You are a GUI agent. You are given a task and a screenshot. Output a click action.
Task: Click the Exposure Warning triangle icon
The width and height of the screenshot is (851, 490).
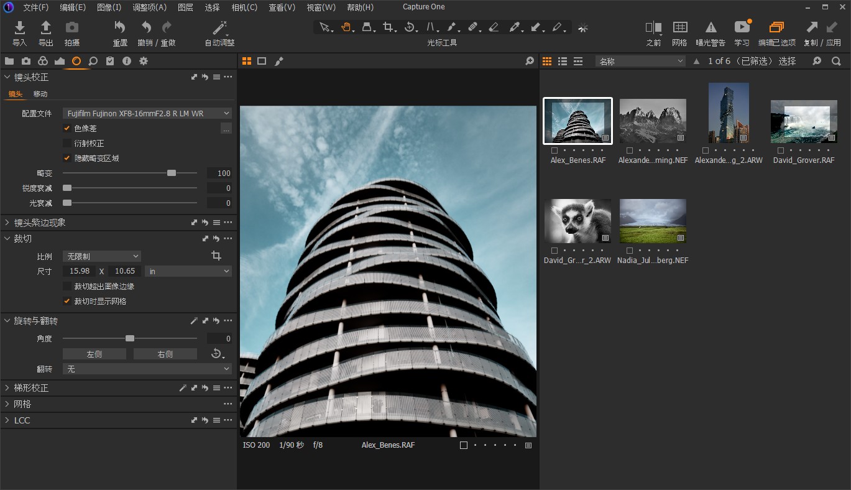[x=711, y=27]
